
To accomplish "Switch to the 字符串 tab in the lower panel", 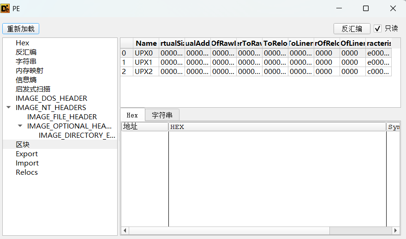I will pyautogui.click(x=162, y=115).
